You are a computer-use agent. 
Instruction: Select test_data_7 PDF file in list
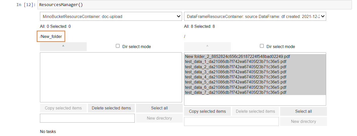255,93
